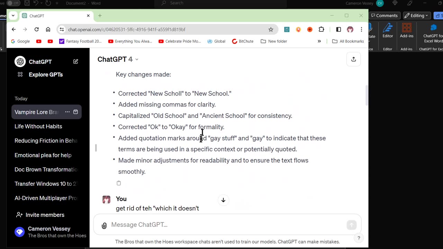Image resolution: width=443 pixels, height=249 pixels.
Task: Open the browser home page
Action: tap(48, 29)
